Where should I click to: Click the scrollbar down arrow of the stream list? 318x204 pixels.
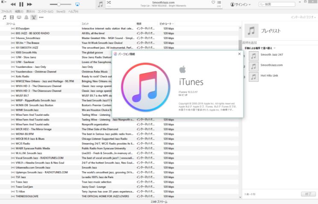coord(240,197)
